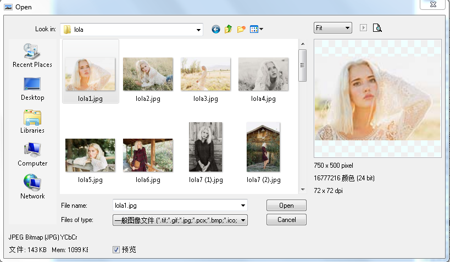Click the Back navigation arrow icon
The height and width of the screenshot is (262, 450).
tap(216, 29)
